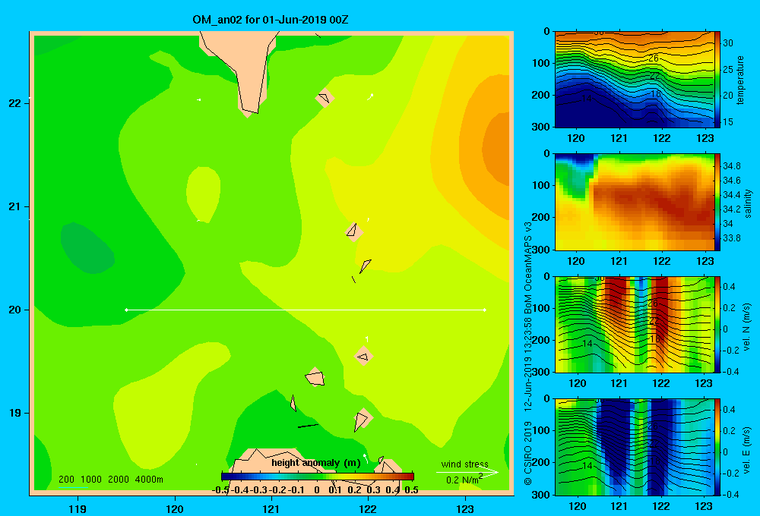Open the temperature cross-section panel
760x516 pixels.
point(635,80)
